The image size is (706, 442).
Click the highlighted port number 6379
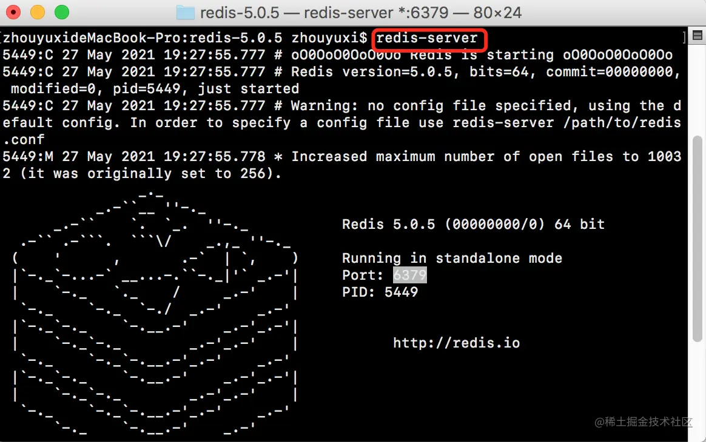pyautogui.click(x=410, y=275)
